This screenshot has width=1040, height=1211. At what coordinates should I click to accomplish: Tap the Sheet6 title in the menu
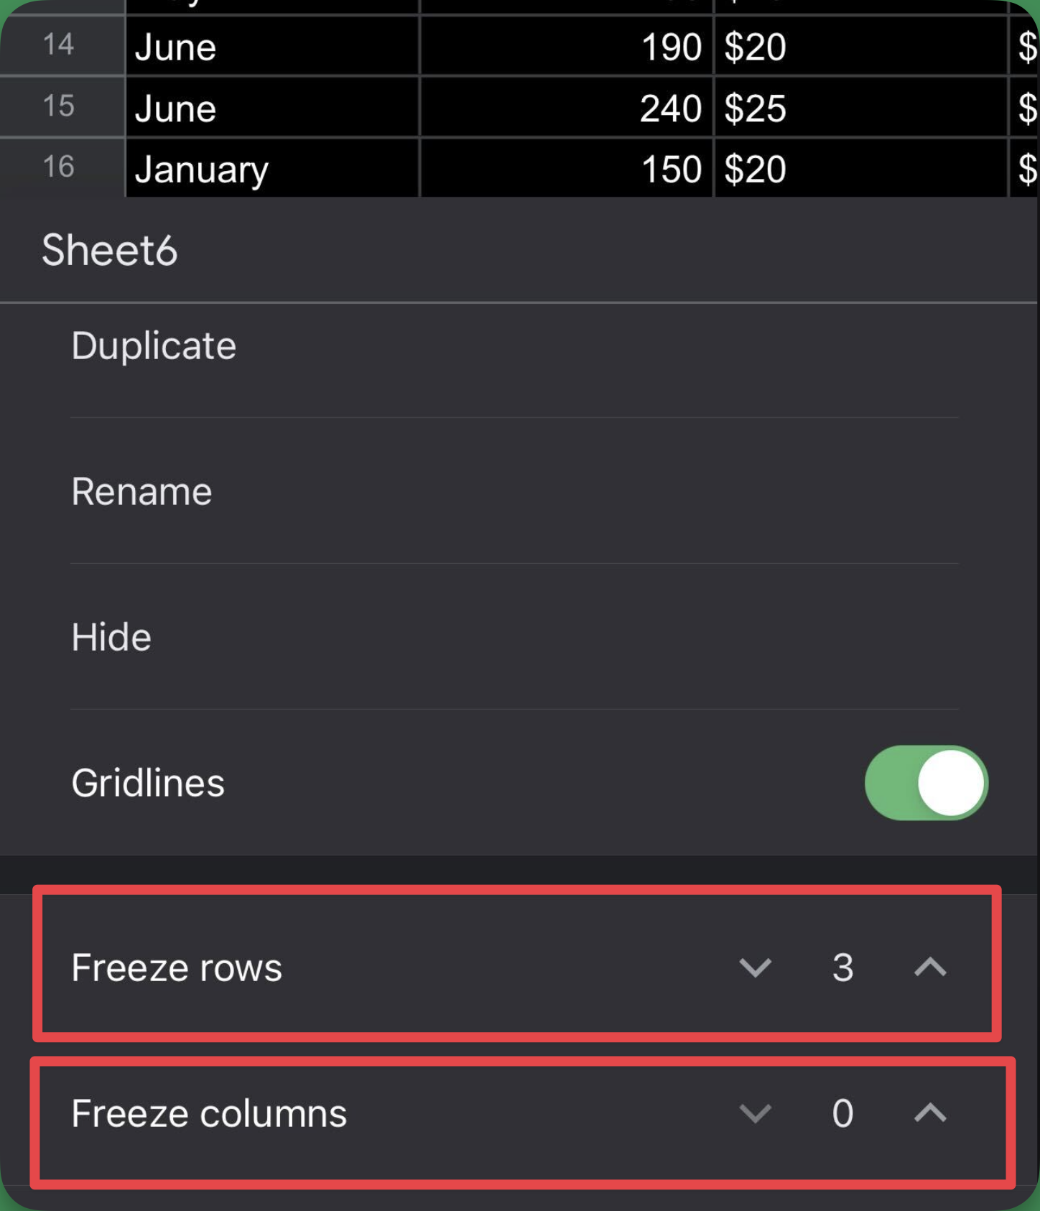[108, 251]
